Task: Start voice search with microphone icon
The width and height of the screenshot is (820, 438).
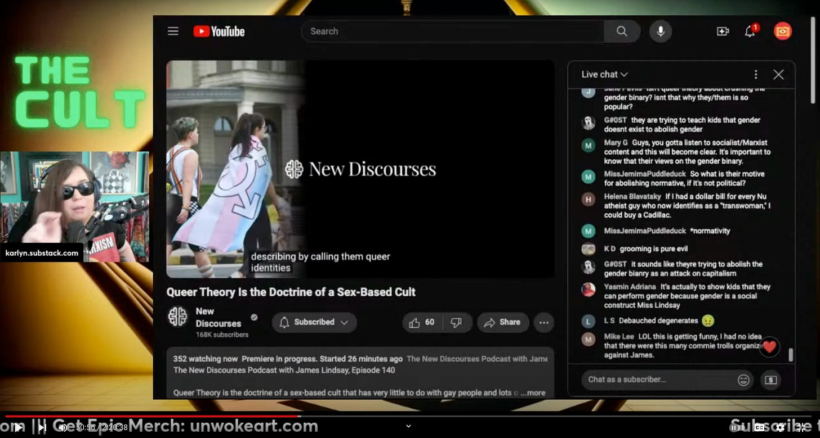Action: point(661,31)
